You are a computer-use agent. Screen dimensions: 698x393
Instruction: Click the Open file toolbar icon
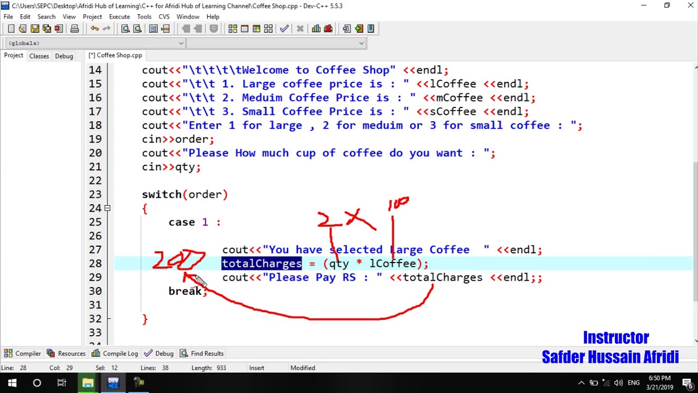(x=23, y=28)
